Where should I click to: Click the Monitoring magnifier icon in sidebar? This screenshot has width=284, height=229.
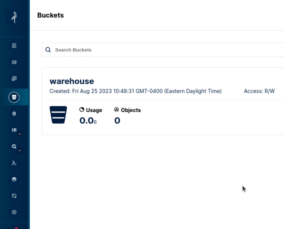click(14, 146)
